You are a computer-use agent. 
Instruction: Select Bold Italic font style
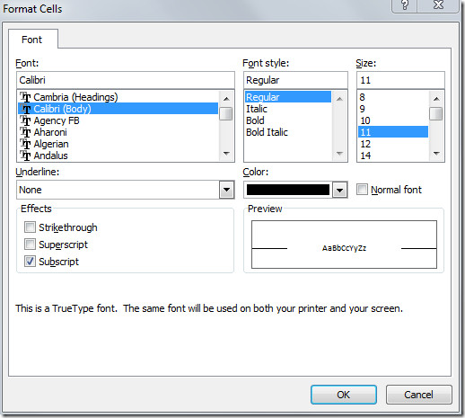[x=267, y=132]
